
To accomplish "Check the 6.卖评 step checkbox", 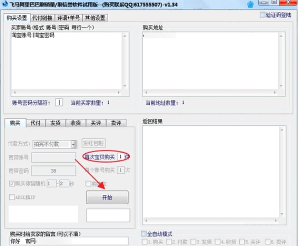I will [268, 242].
